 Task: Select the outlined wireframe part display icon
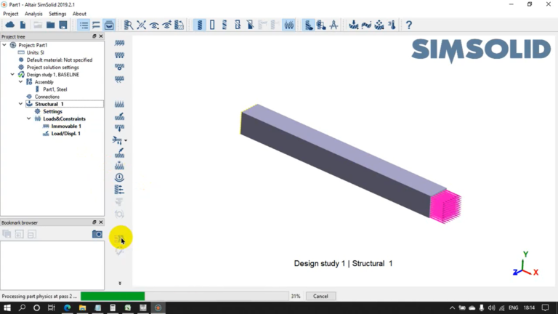212,25
